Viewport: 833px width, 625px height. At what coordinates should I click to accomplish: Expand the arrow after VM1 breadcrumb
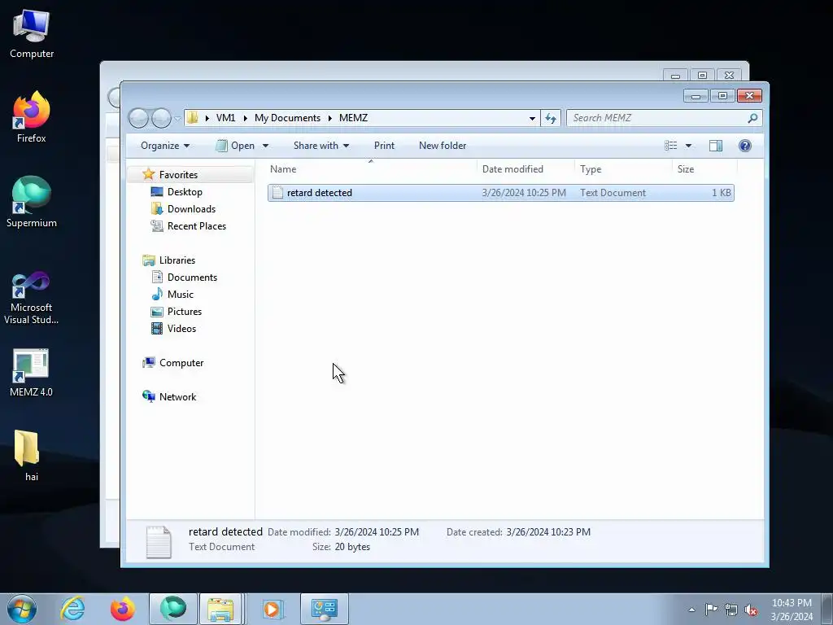[x=246, y=118]
